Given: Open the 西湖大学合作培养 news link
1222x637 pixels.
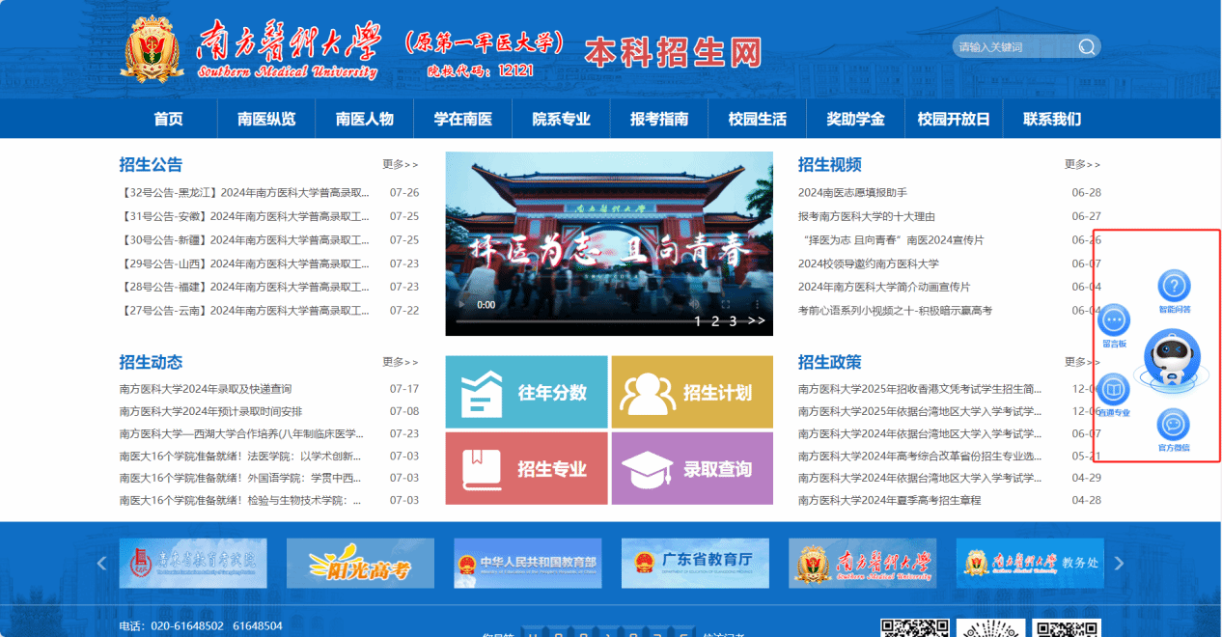Looking at the screenshot, I should click(242, 433).
